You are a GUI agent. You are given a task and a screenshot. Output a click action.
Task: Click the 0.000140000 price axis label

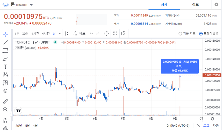(x=212, y=59)
